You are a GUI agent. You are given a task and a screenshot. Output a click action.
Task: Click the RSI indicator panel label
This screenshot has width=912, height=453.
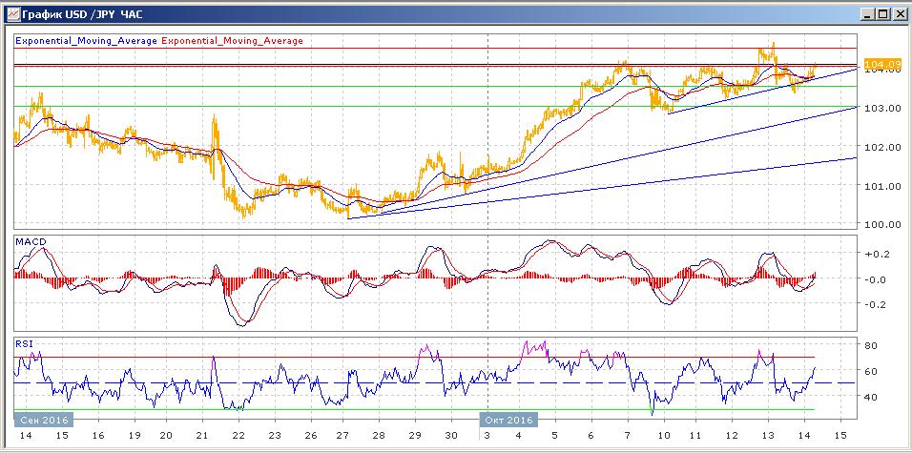pos(24,343)
